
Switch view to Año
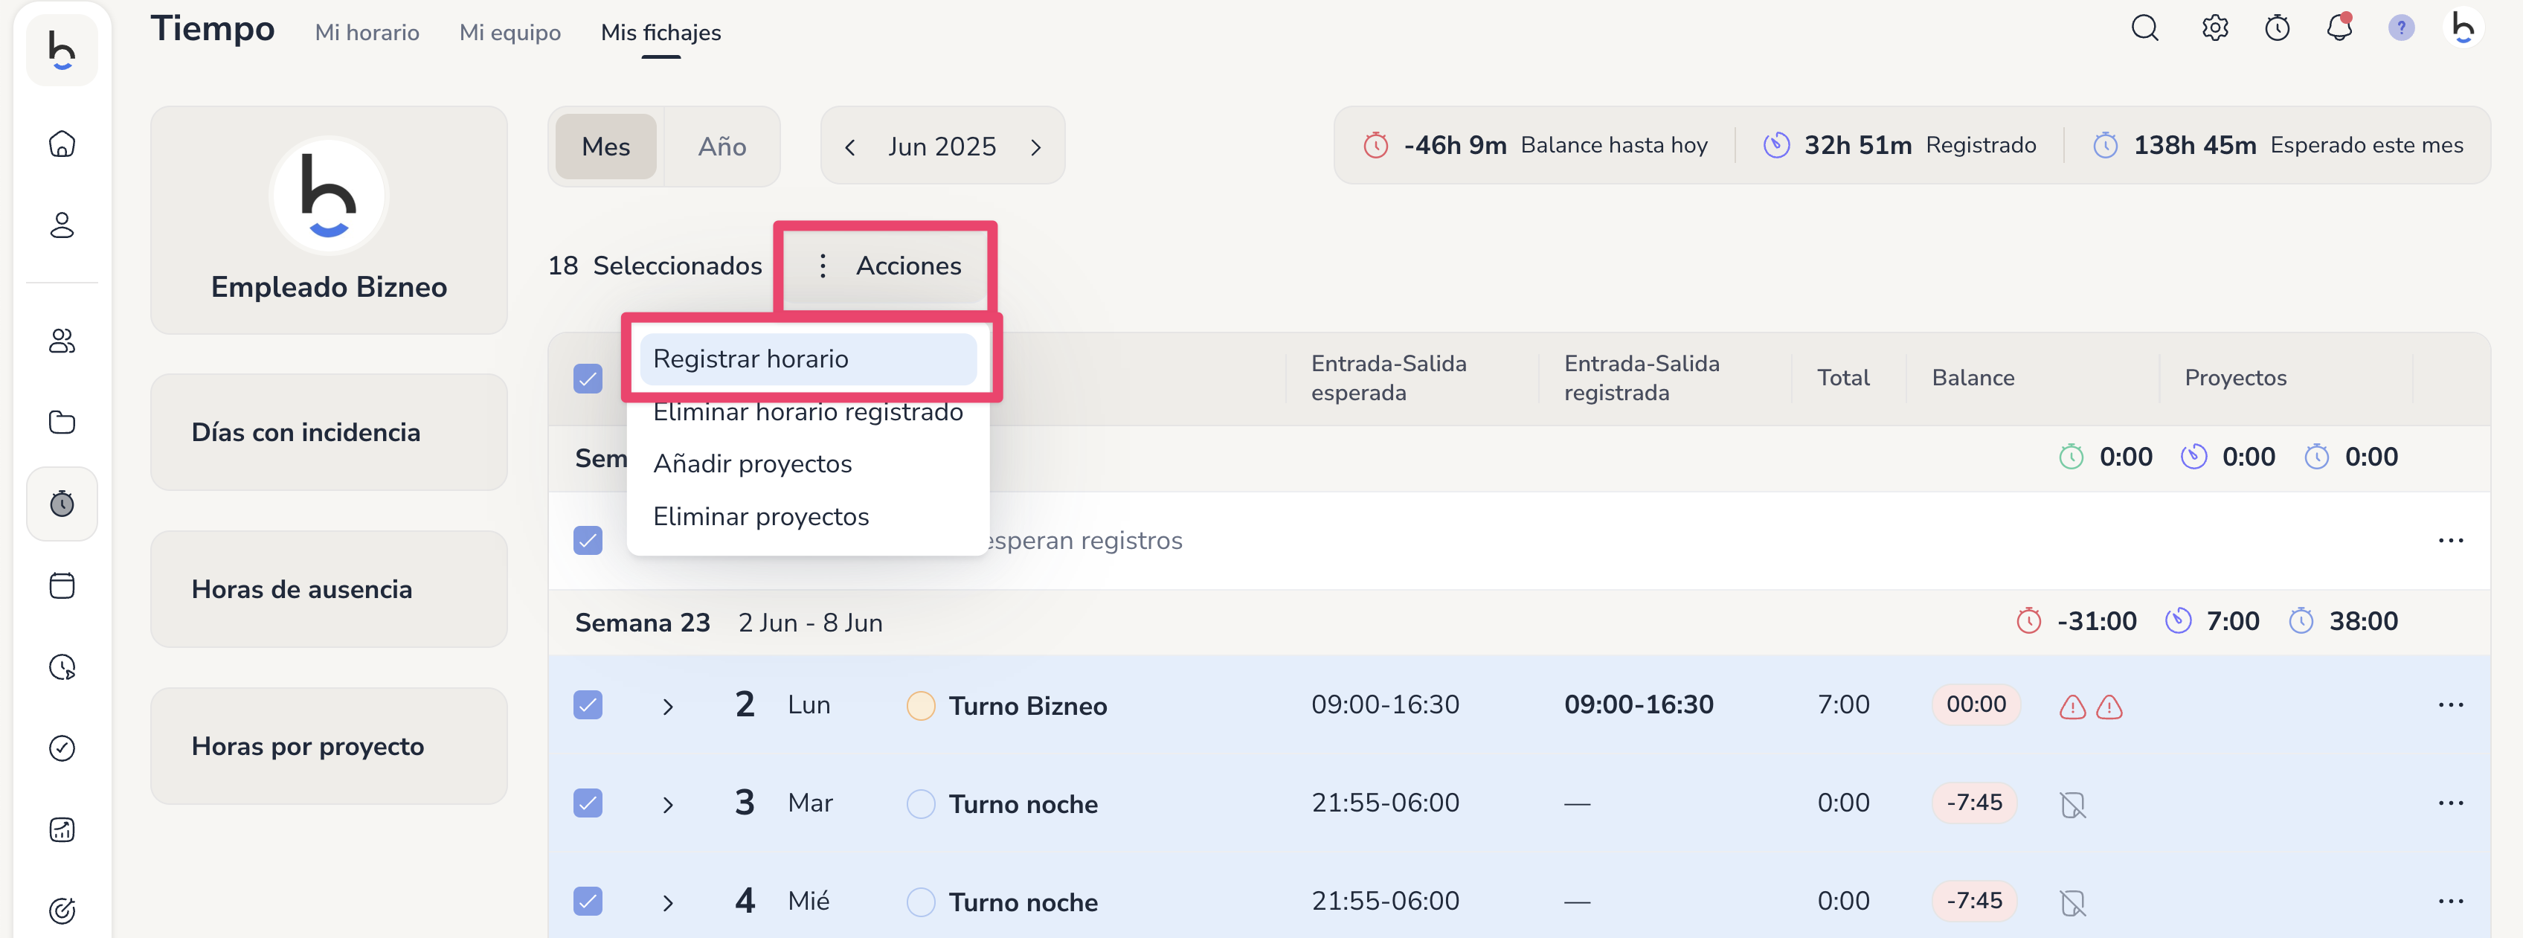coord(721,147)
